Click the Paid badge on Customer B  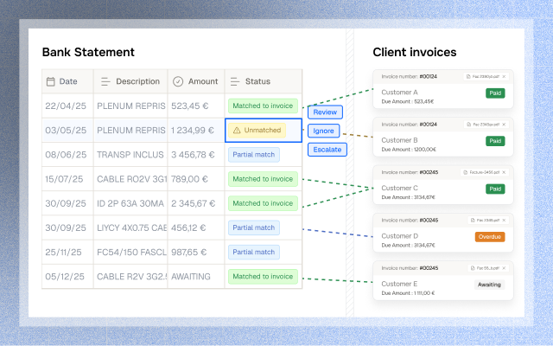495,141
